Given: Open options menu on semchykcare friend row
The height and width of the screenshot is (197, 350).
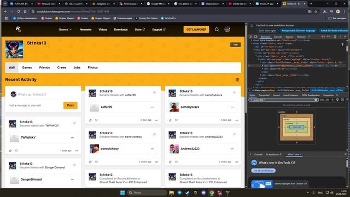Looking at the screenshot, I should click(232, 107).
